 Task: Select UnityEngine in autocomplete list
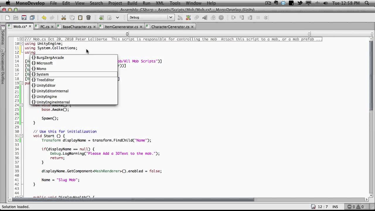pyautogui.click(x=74, y=97)
